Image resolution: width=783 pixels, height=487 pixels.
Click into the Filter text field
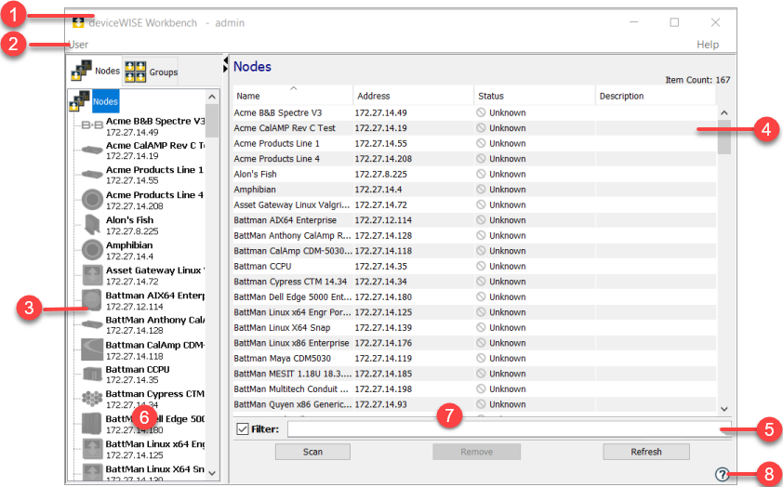[x=509, y=429]
